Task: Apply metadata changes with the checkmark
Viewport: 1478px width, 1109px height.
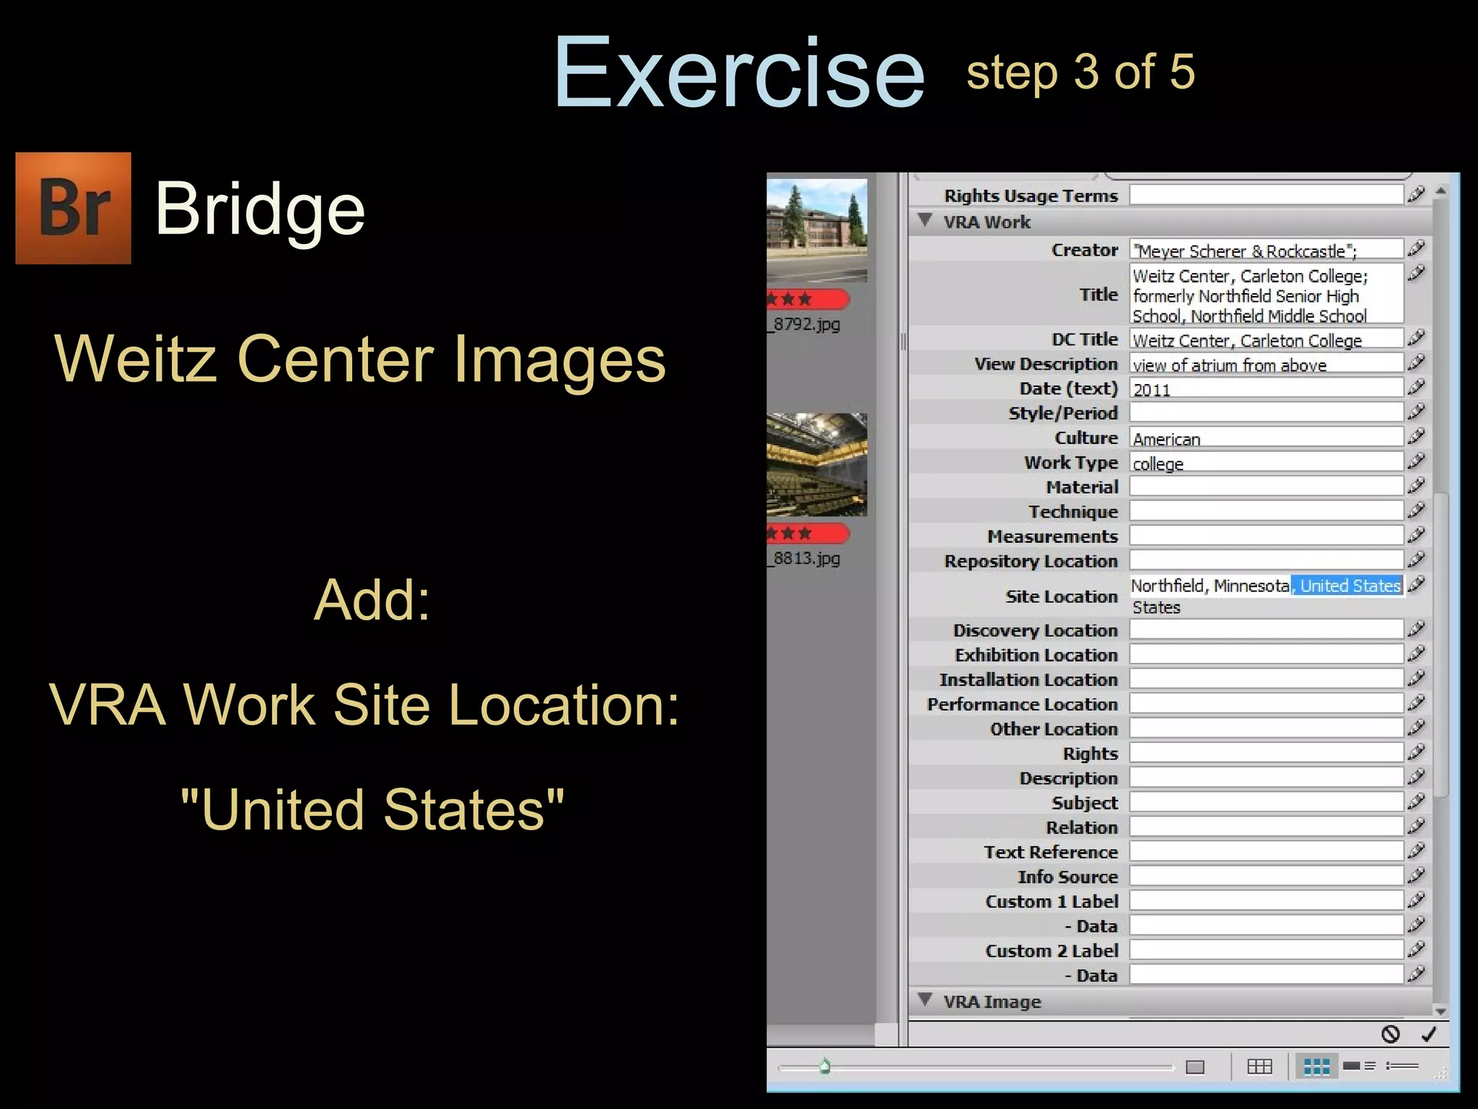Action: point(1428,1034)
